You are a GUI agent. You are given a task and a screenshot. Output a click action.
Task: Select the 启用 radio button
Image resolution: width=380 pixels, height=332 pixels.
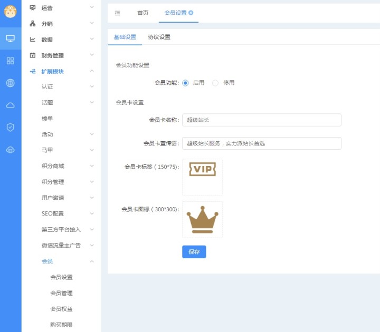click(x=185, y=83)
